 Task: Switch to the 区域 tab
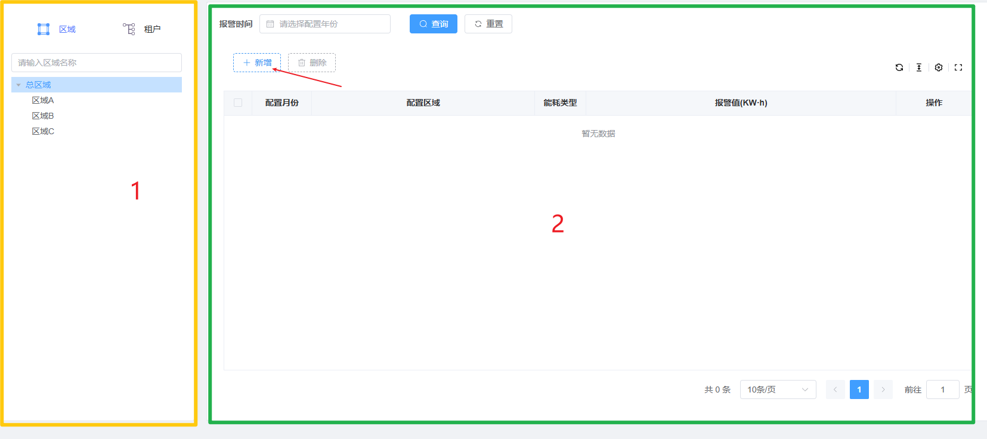57,29
